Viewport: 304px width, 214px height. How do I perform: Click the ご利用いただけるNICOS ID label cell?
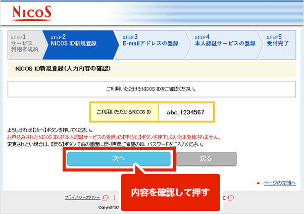(x=124, y=112)
